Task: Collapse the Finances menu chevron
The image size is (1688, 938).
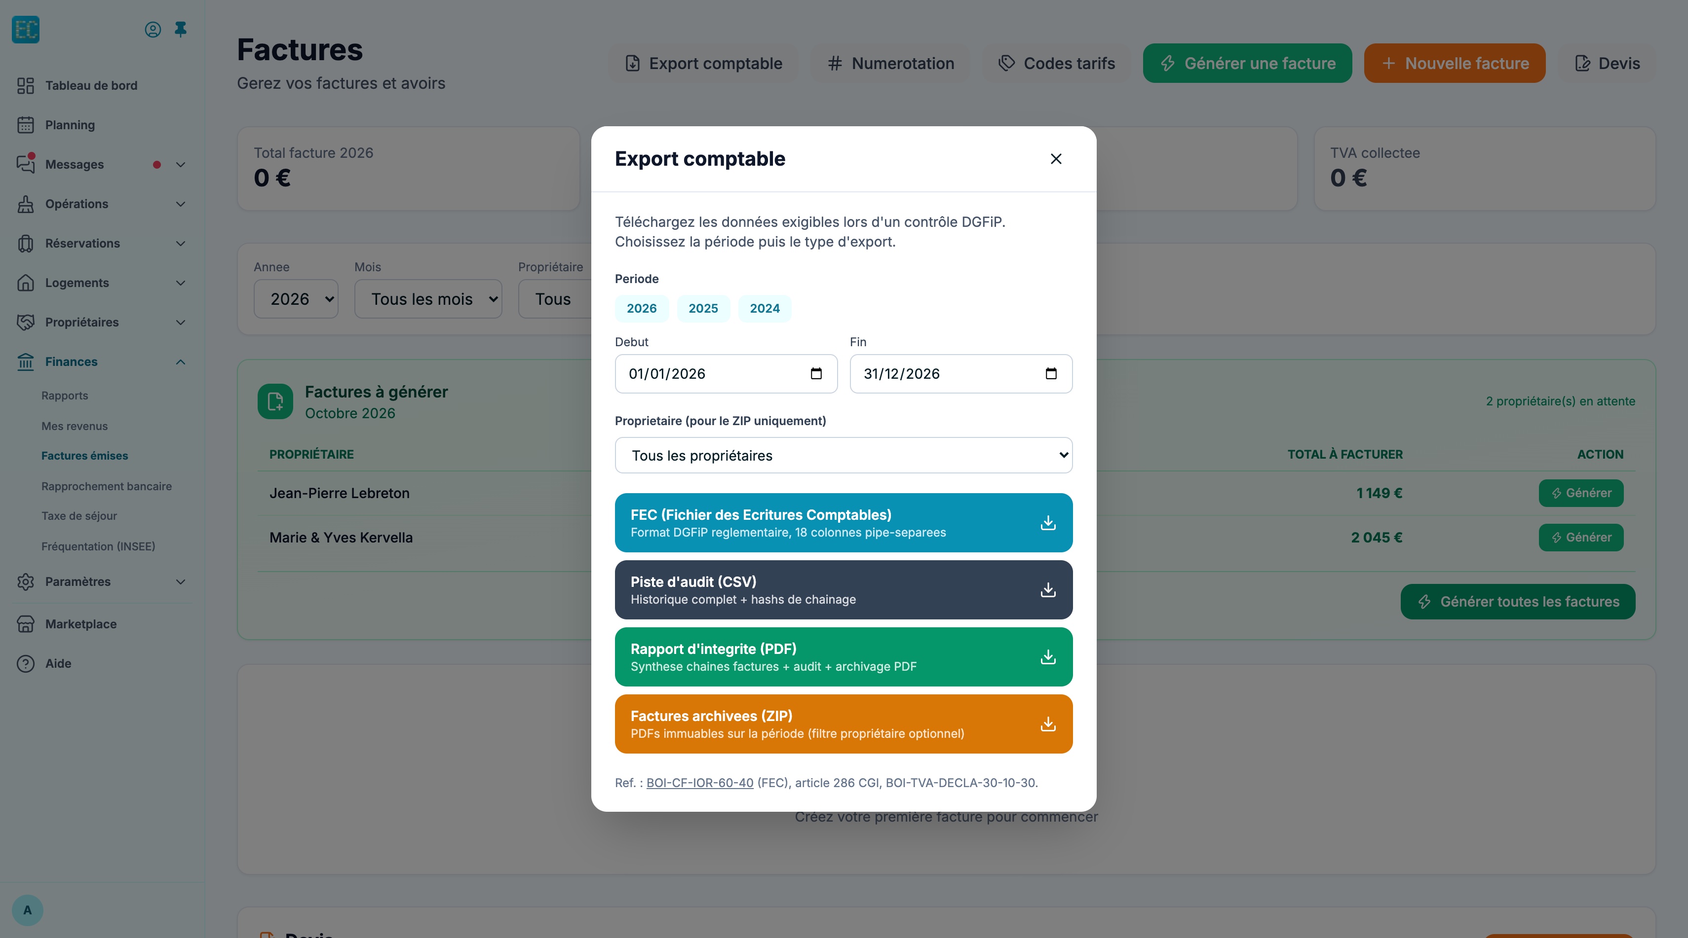Action: pyautogui.click(x=181, y=362)
